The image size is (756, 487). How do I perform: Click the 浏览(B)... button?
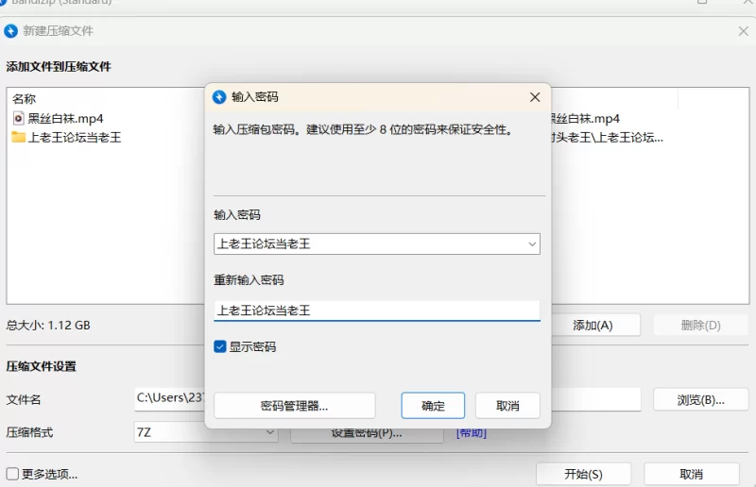(x=700, y=399)
